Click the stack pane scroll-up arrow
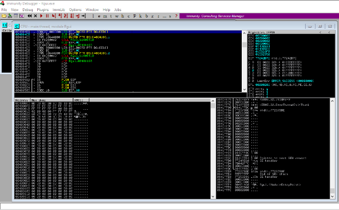Screen dimensions: 339x210 (x=332, y=101)
